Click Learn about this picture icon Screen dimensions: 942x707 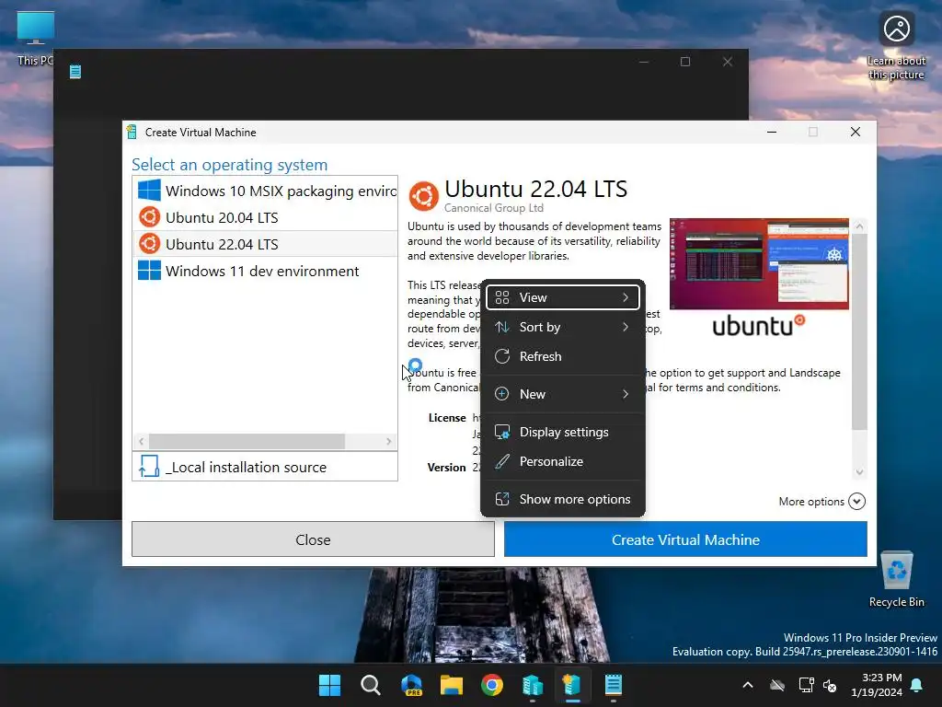(896, 47)
